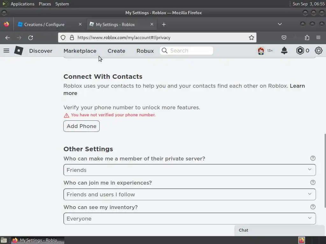The image size is (326, 244).
Task: Open the Applications menu
Action: [x=23, y=4]
